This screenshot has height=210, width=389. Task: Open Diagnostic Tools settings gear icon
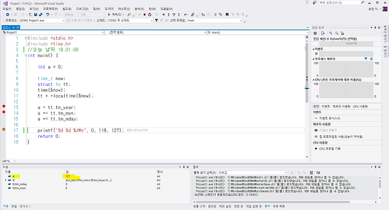coord(315,33)
